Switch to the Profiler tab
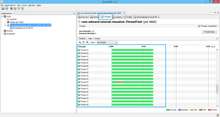 [x=128, y=17]
